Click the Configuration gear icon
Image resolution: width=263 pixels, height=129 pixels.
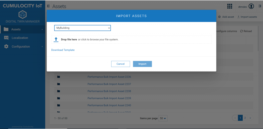pos(6,46)
